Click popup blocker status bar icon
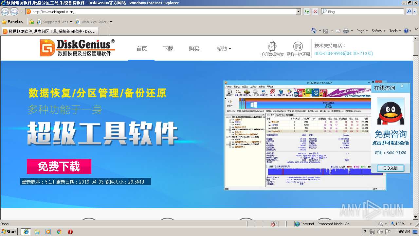The height and width of the screenshot is (236, 419). 274,224
